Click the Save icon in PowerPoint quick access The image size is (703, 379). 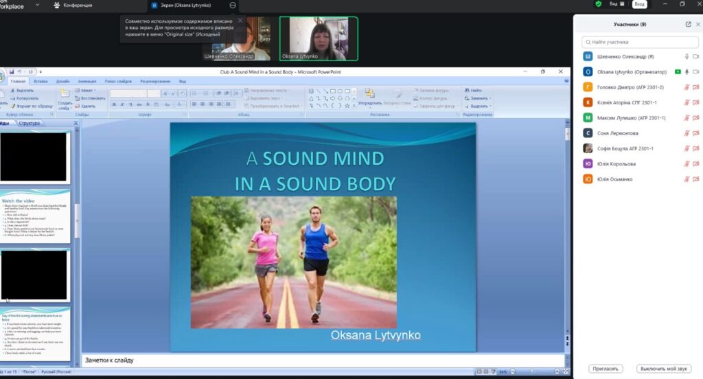click(x=12, y=71)
